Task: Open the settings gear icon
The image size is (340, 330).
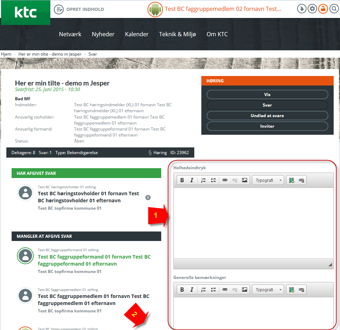Action: tap(312, 9)
